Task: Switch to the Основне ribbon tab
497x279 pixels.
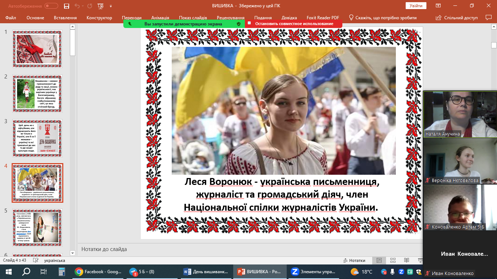Action: [x=35, y=17]
